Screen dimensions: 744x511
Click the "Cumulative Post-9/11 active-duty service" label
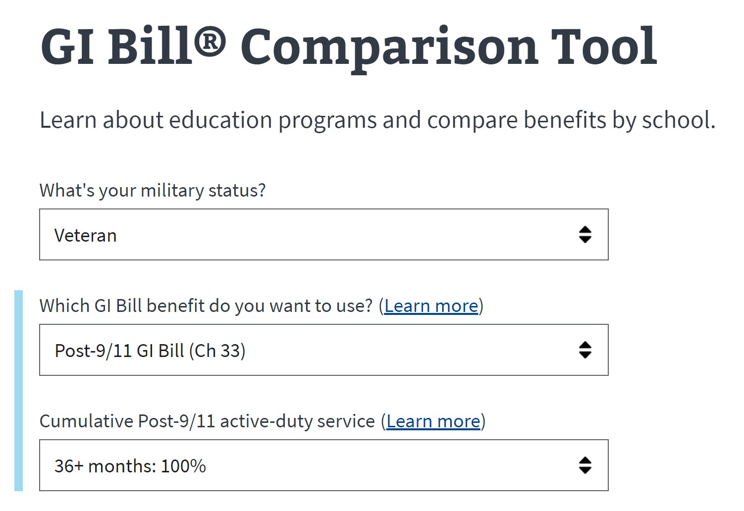pyautogui.click(x=207, y=421)
